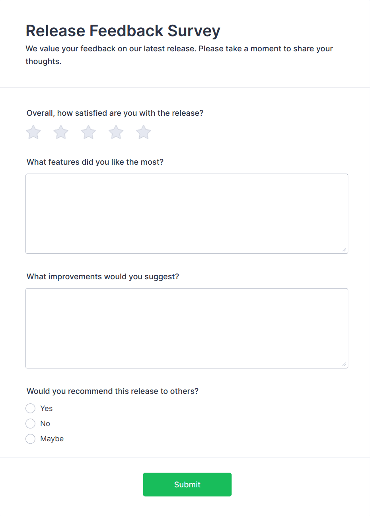
Task: Choose the No radio button
Action: (31, 424)
